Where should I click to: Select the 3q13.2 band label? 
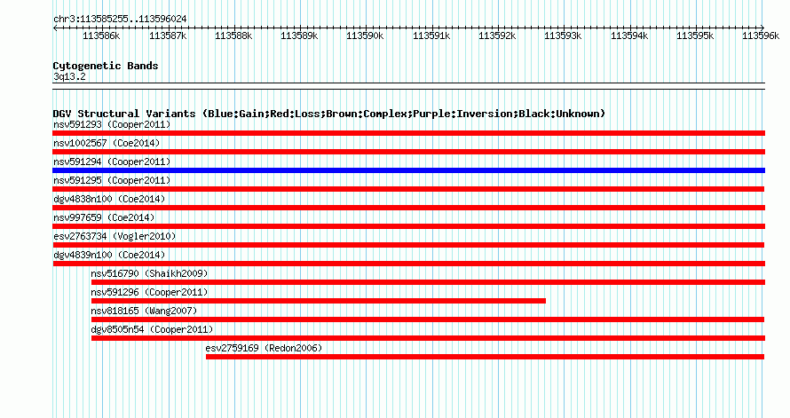click(x=69, y=76)
